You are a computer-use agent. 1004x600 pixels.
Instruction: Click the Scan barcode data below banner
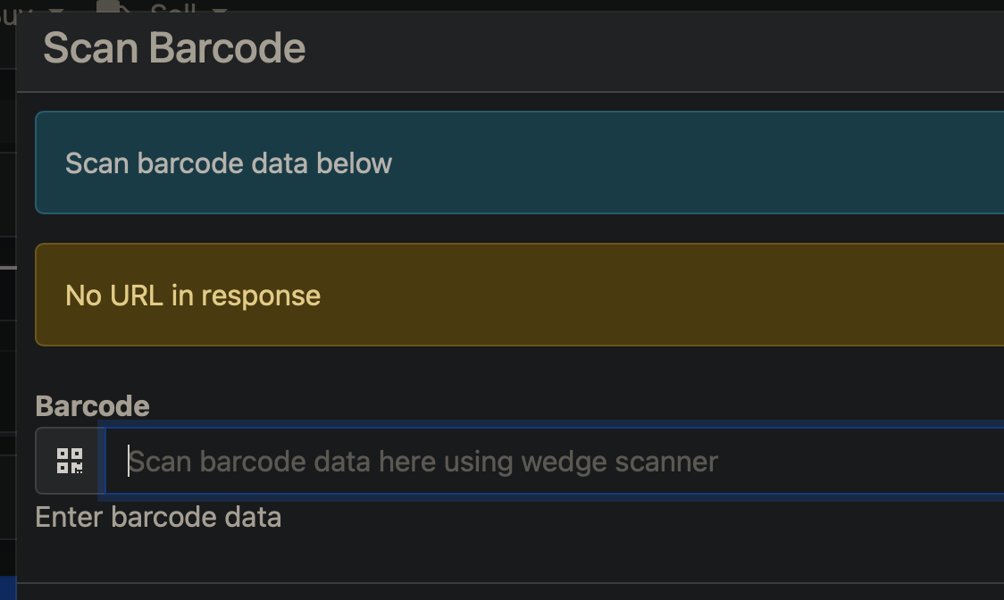point(518,162)
